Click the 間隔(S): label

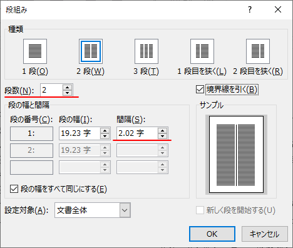(131, 120)
